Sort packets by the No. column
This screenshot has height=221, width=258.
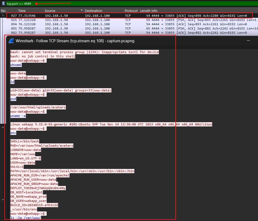click(x=3, y=11)
